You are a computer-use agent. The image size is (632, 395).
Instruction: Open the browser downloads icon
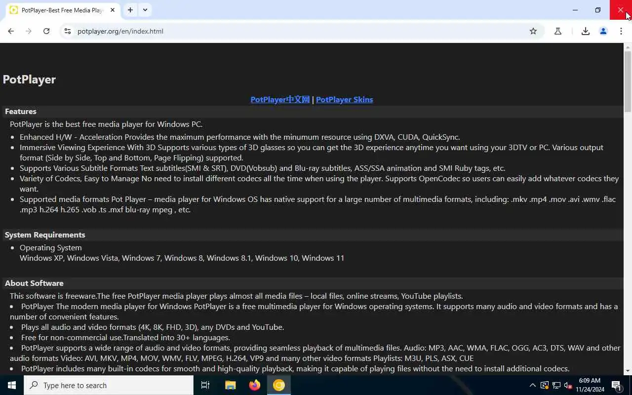pos(586,31)
